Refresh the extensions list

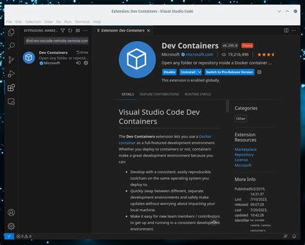pyautogui.click(x=70, y=31)
